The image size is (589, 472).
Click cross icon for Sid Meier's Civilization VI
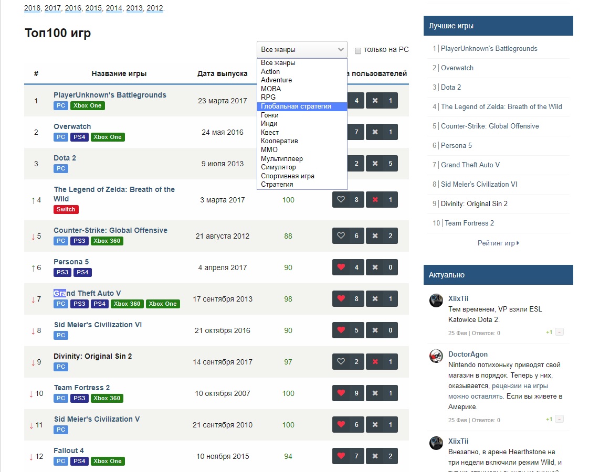(x=375, y=330)
